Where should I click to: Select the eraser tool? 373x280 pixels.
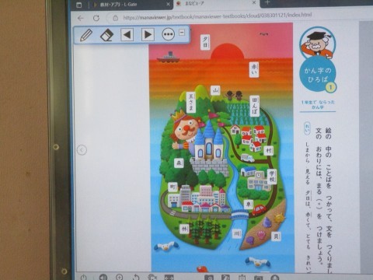click(x=106, y=35)
